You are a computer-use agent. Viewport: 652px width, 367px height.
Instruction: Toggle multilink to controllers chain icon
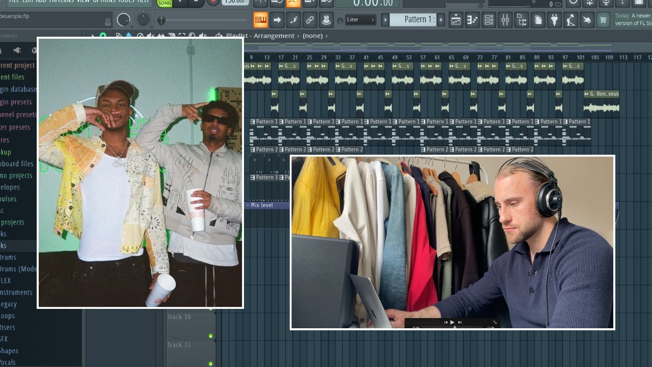click(310, 20)
